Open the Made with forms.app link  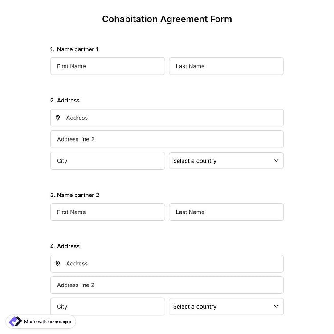pos(41,322)
